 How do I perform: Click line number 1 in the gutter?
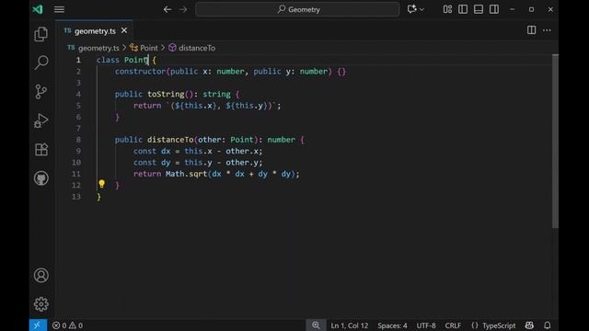[x=78, y=60]
